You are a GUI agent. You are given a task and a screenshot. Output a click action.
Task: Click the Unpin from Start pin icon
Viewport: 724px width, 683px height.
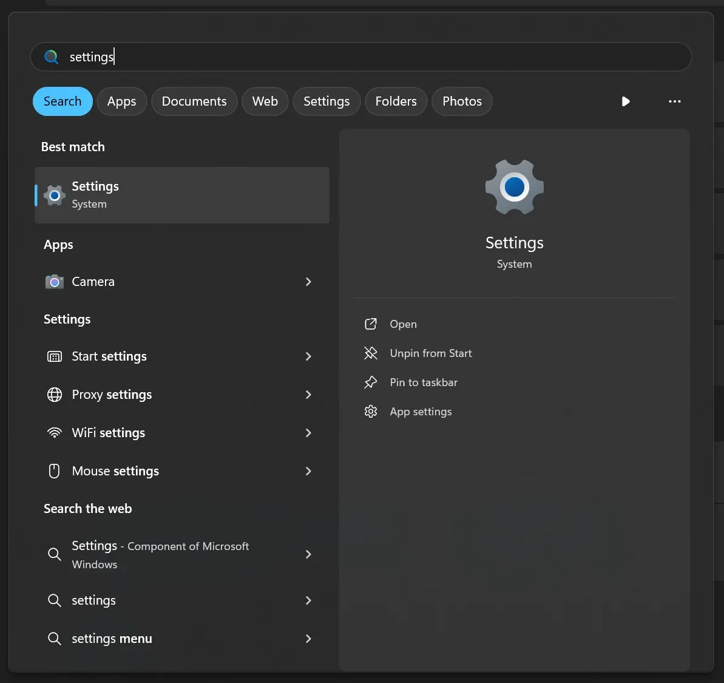pos(371,353)
